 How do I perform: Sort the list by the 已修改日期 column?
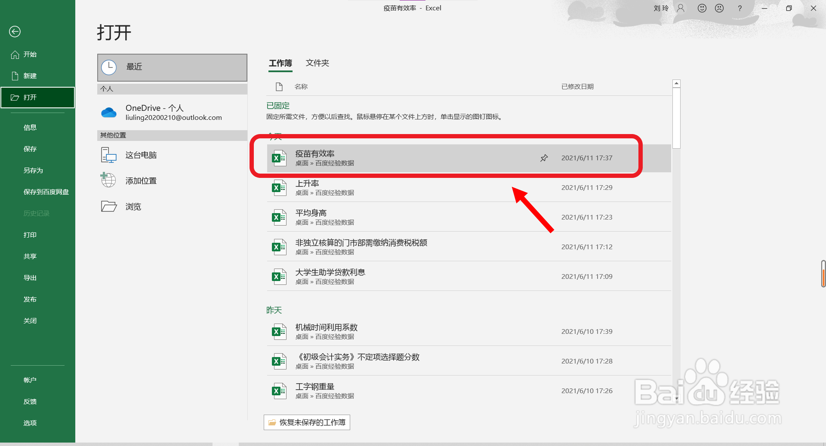pos(577,87)
